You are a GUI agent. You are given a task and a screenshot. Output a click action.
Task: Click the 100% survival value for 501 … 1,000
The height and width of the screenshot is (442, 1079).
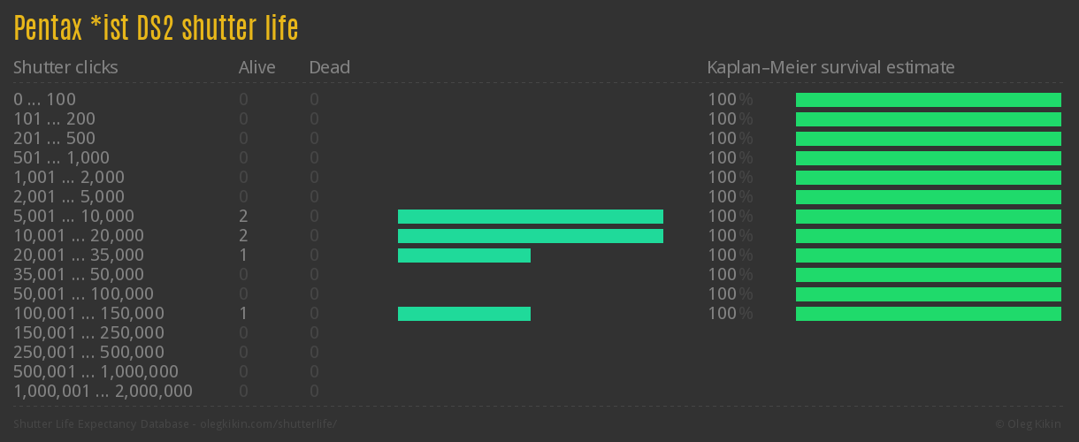tap(730, 158)
